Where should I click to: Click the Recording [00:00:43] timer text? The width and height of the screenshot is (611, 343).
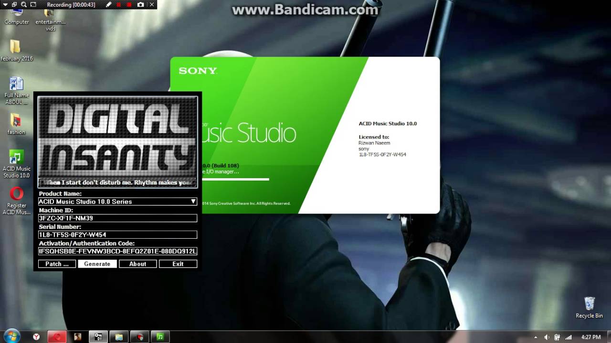71,4
